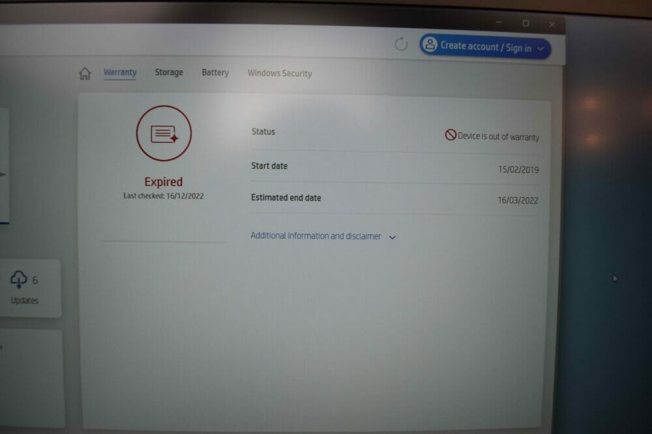The height and width of the screenshot is (434, 652).
Task: Click the out of warranty prohibited icon
Action: tap(451, 135)
